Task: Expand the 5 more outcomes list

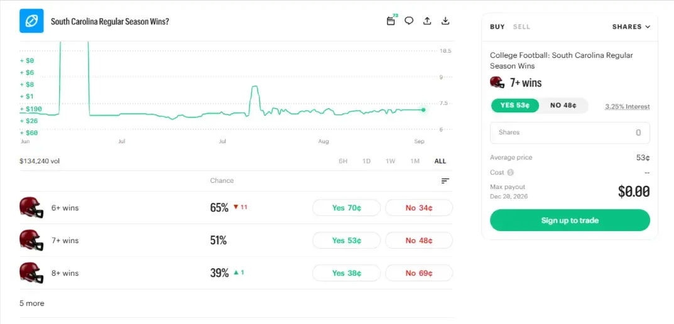Action: [x=32, y=303]
